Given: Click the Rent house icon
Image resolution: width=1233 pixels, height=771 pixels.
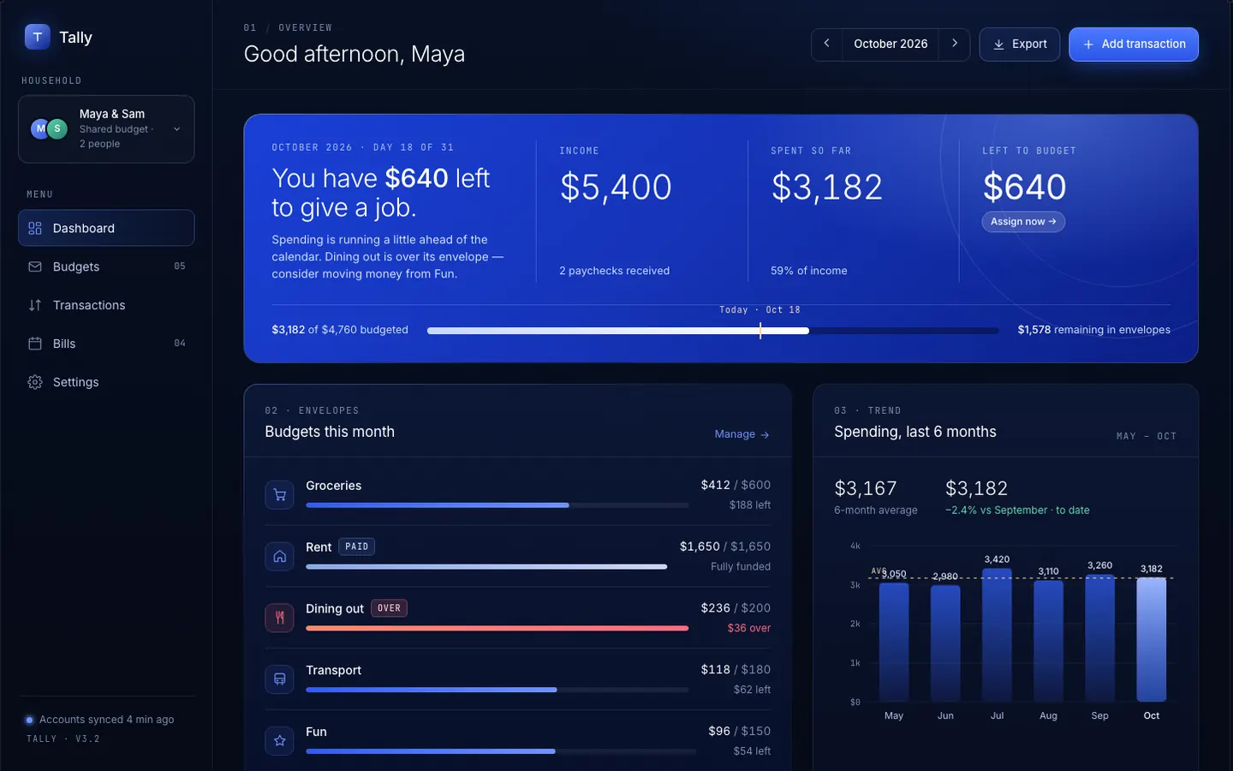Looking at the screenshot, I should tap(280, 556).
